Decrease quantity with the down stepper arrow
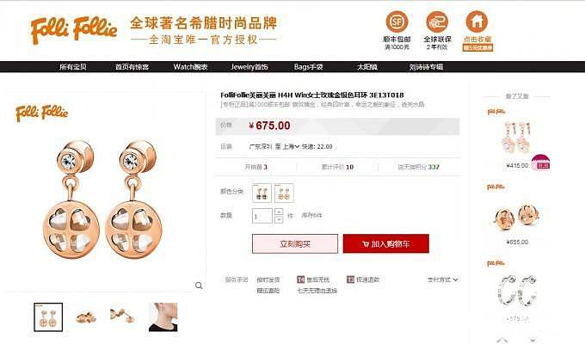This screenshot has height=344, width=585. [279, 219]
